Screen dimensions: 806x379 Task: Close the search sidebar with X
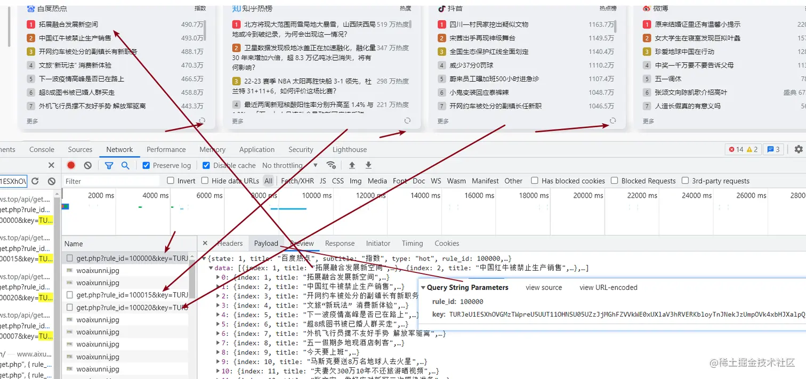pyautogui.click(x=51, y=165)
